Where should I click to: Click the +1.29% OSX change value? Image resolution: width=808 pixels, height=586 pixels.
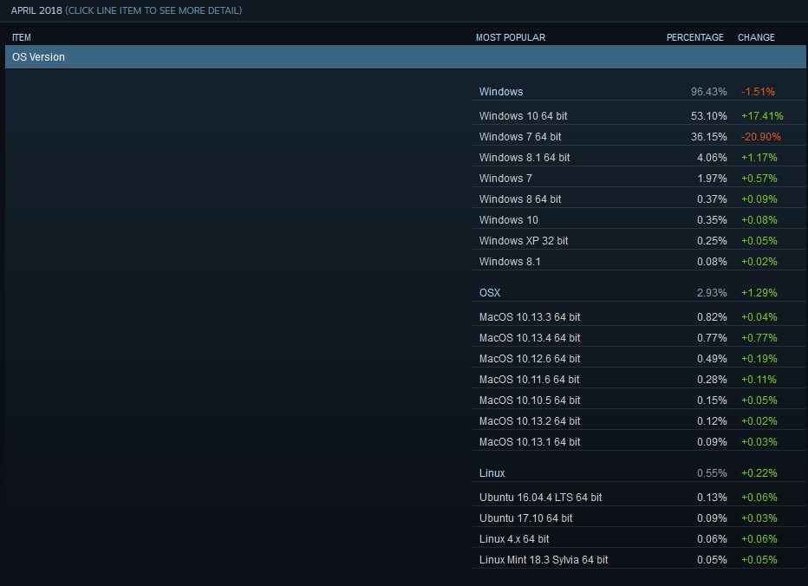click(x=759, y=293)
